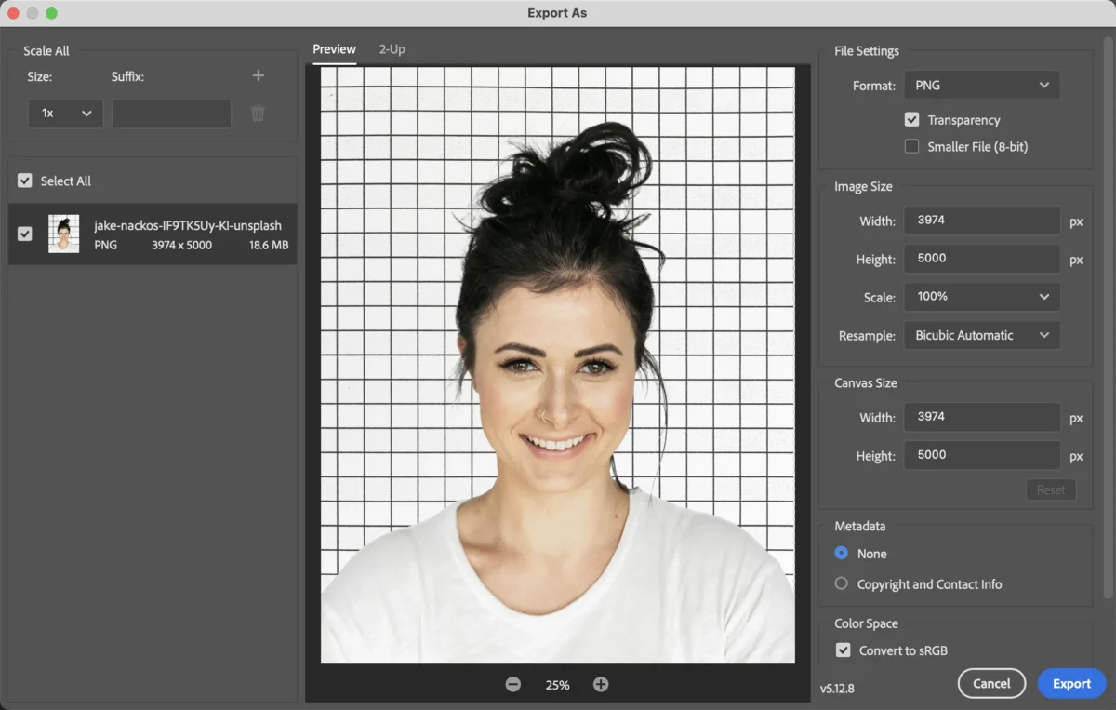Click the image Width input field
The width and height of the screenshot is (1116, 710).
coord(981,221)
